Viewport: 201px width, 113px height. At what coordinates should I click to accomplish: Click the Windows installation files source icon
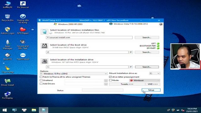pyautogui.click(x=45, y=32)
